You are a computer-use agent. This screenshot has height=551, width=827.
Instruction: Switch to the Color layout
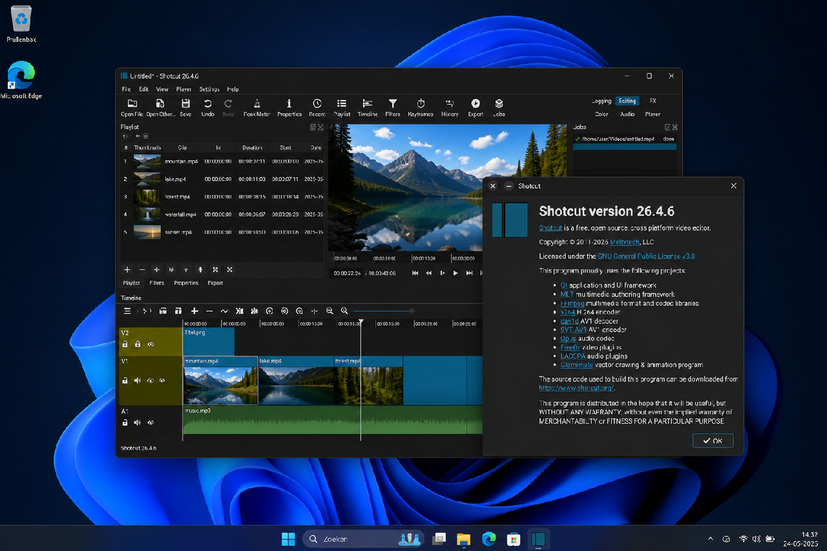[x=602, y=114]
